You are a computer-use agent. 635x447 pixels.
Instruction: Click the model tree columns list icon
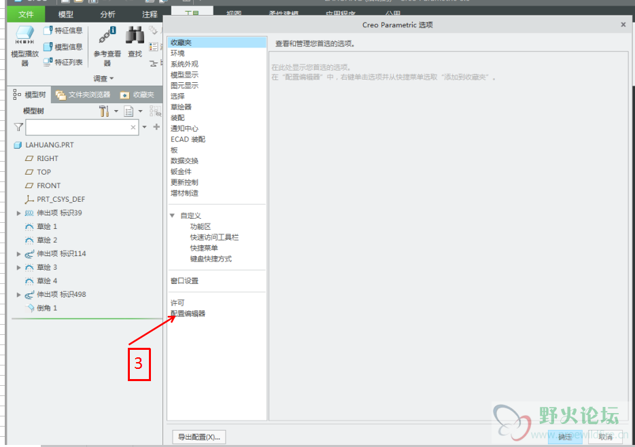(x=128, y=111)
